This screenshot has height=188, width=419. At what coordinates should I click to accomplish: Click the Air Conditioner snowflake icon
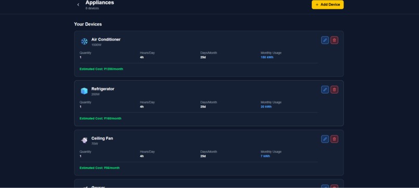[84, 42]
